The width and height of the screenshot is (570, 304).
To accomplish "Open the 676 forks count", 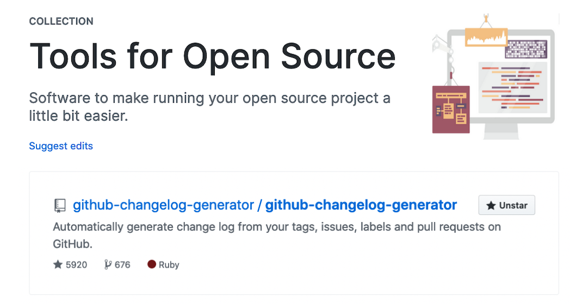I will coord(122,265).
